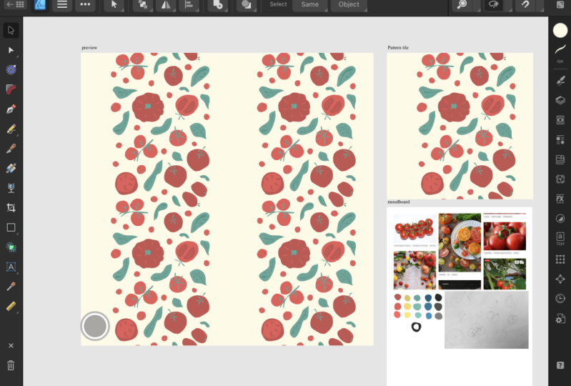
Task: Select the Text tool
Action: [x=11, y=267]
